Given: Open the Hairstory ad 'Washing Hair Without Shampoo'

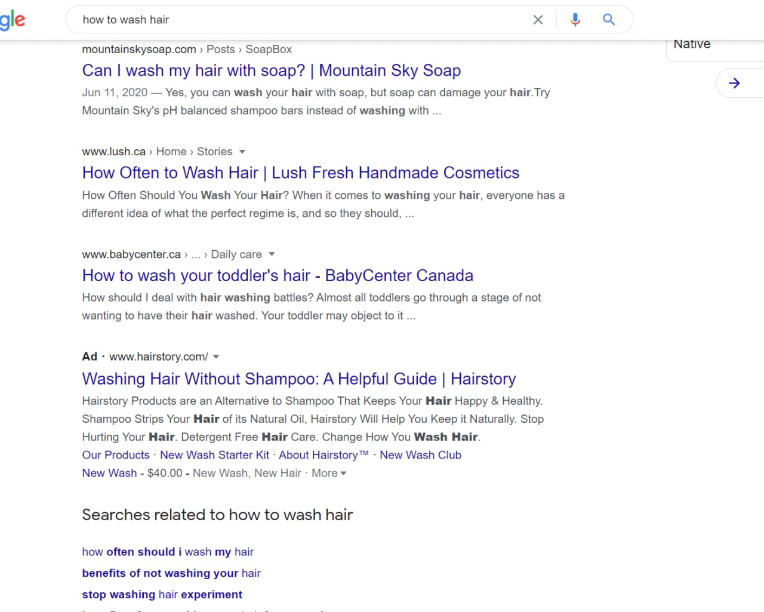Looking at the screenshot, I should pyautogui.click(x=299, y=379).
